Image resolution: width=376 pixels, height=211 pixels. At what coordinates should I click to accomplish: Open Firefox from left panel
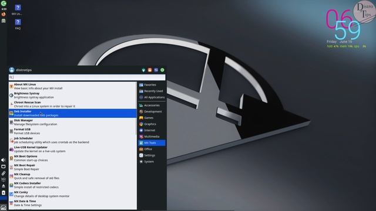4,14
